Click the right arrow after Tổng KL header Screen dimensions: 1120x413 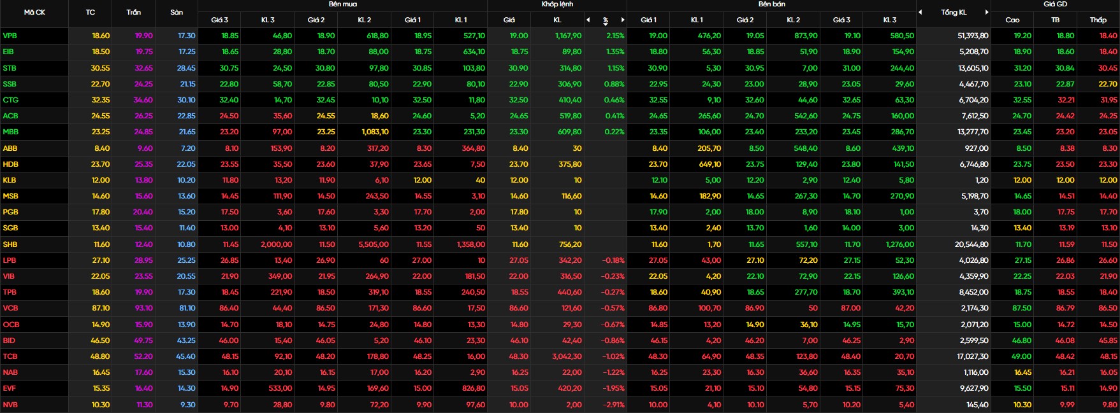point(987,12)
